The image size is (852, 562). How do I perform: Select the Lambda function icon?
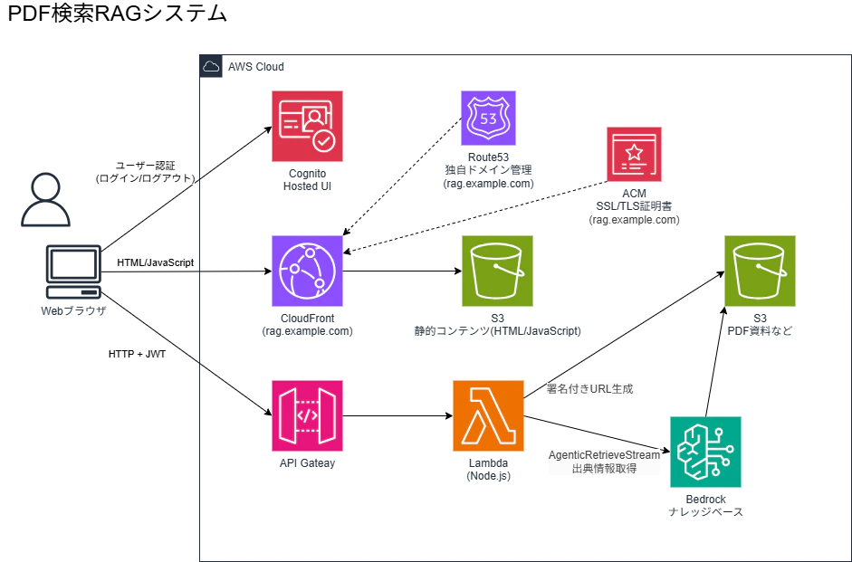click(488, 416)
